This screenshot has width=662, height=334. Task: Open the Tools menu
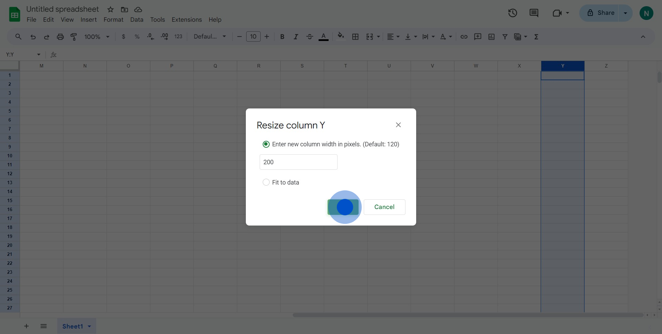(158, 20)
